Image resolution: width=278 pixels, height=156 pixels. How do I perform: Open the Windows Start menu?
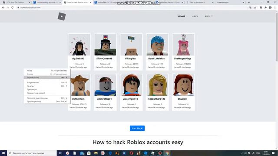(3, 153)
